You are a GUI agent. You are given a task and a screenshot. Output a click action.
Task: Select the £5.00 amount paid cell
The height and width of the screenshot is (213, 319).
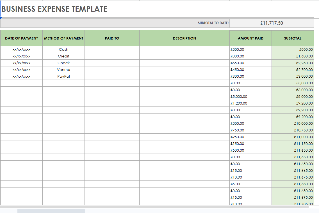[x=250, y=184]
